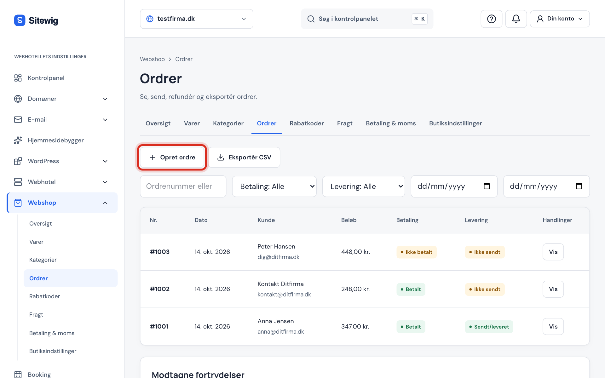Viewport: 605px width, 378px height.
Task: Open notifications bell icon
Action: [x=516, y=19]
